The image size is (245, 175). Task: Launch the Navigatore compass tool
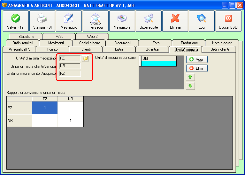point(122,21)
